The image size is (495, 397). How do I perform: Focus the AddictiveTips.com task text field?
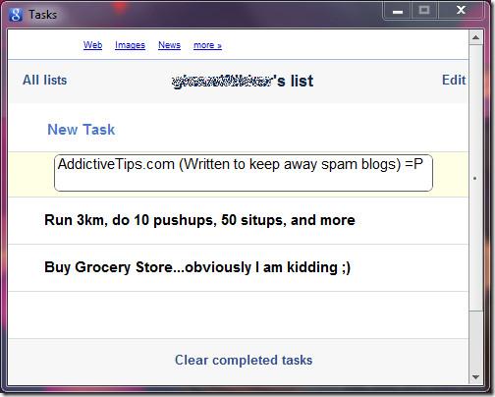coord(244,173)
